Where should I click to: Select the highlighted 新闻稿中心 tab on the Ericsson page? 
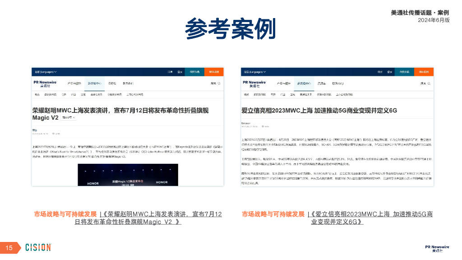click(304, 84)
